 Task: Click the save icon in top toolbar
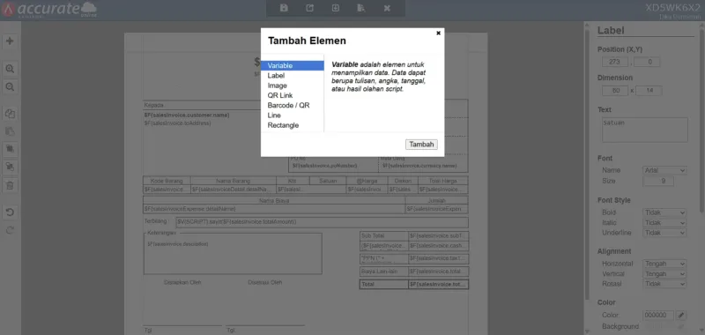pyautogui.click(x=284, y=8)
